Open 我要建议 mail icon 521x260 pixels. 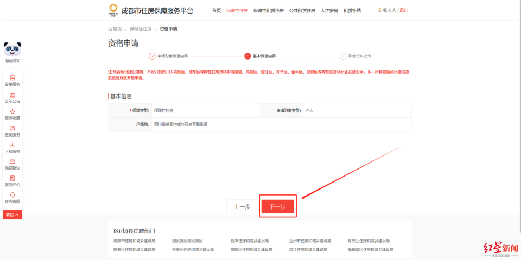pyautogui.click(x=12, y=161)
